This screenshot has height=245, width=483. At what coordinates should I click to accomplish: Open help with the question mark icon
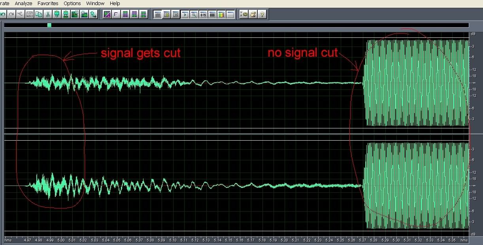pyautogui.click(x=262, y=15)
